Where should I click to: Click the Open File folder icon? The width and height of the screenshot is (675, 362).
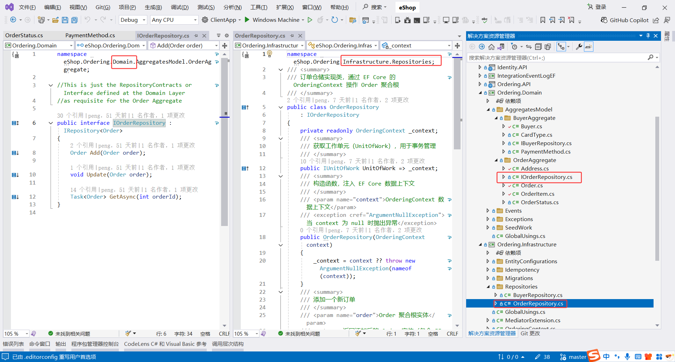point(55,20)
